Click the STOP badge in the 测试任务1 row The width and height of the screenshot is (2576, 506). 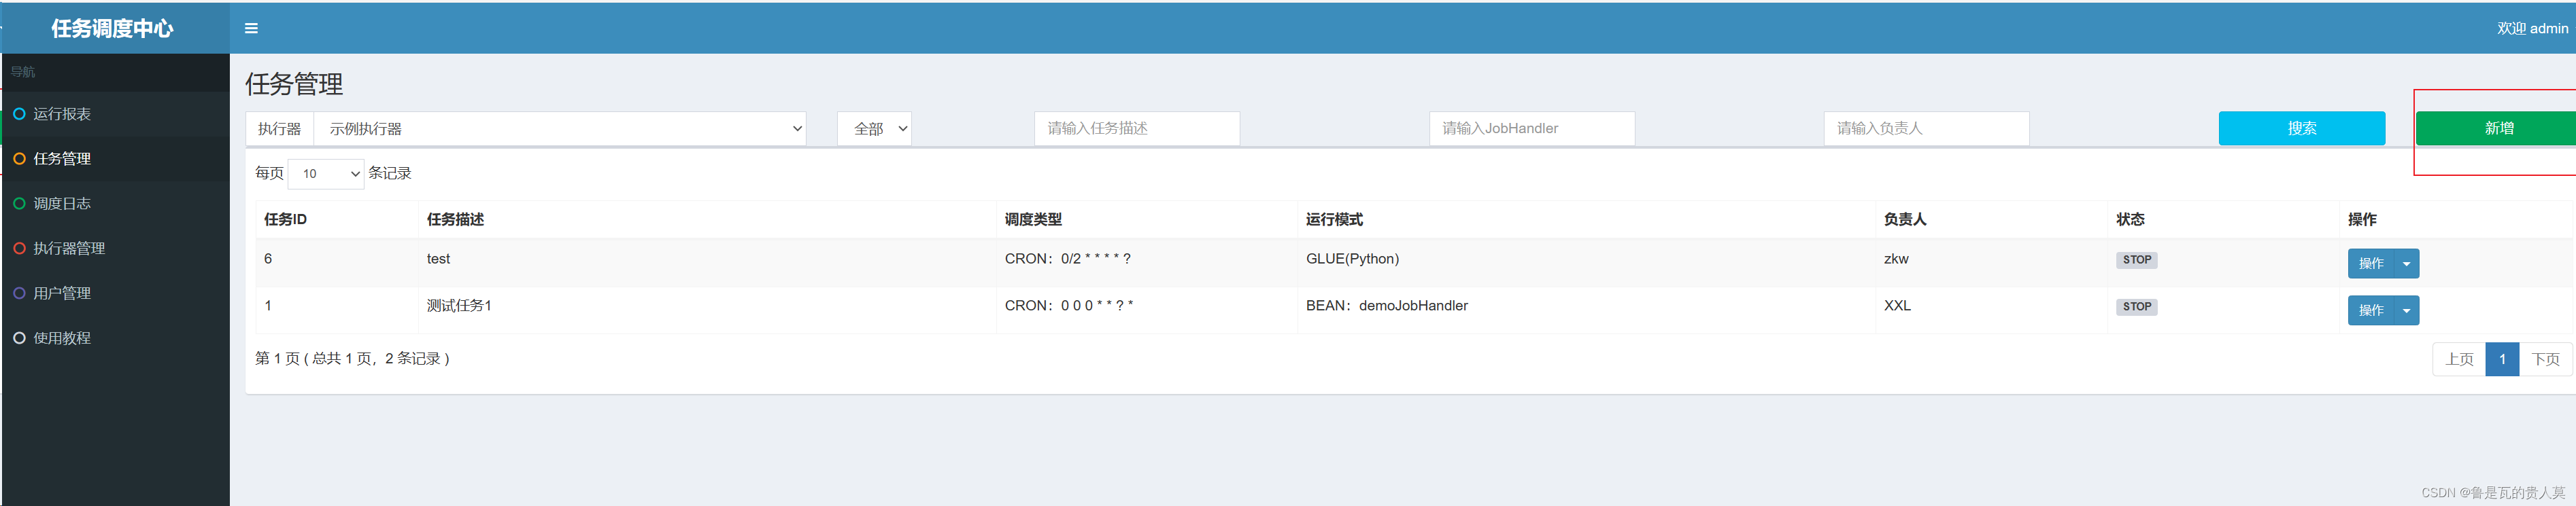click(2136, 306)
